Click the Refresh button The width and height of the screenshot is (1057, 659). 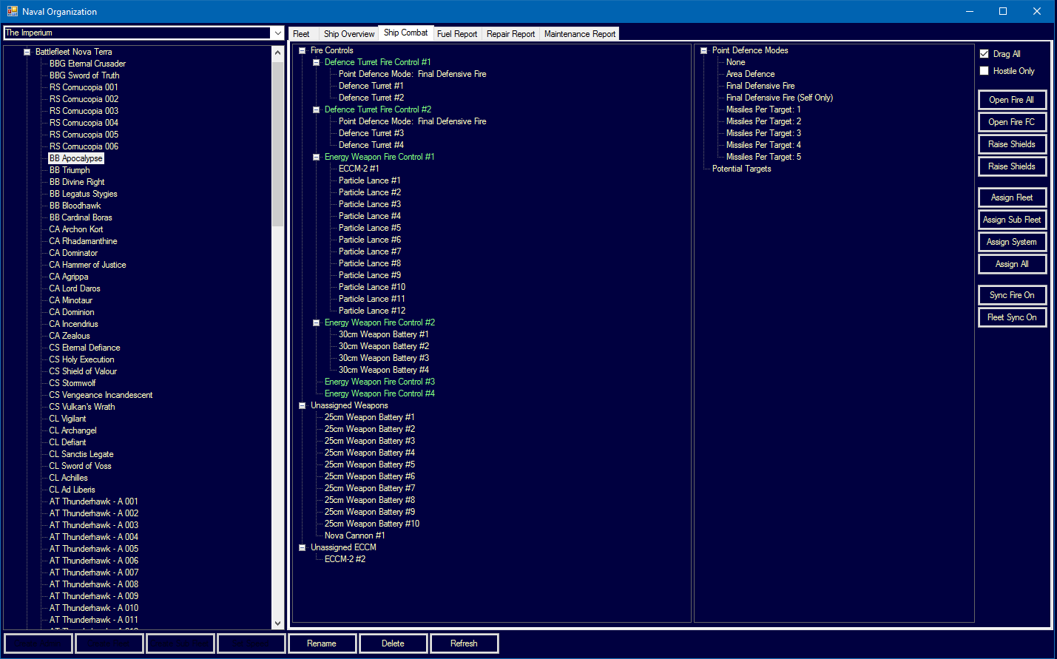tap(464, 643)
